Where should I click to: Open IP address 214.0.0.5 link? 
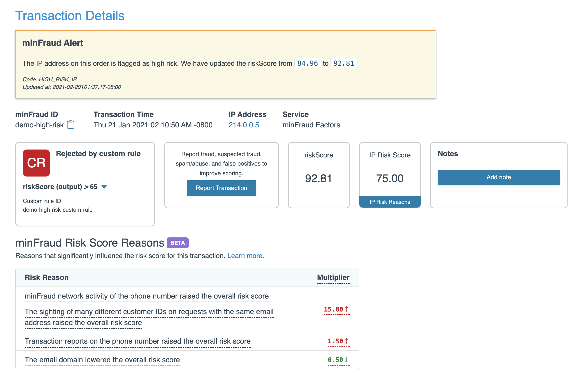coord(244,125)
